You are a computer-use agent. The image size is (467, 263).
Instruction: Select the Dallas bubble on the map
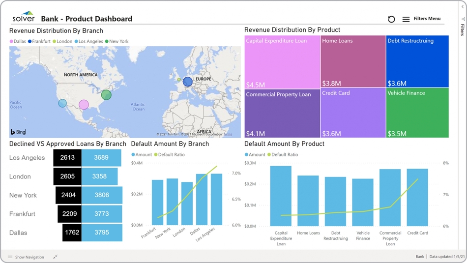84,105
